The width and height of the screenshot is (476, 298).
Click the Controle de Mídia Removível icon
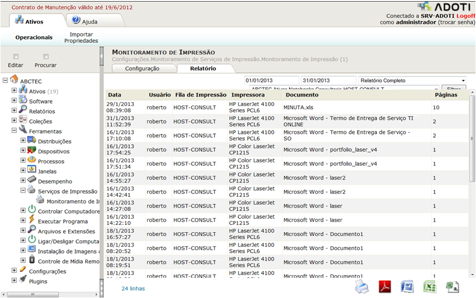(32, 259)
